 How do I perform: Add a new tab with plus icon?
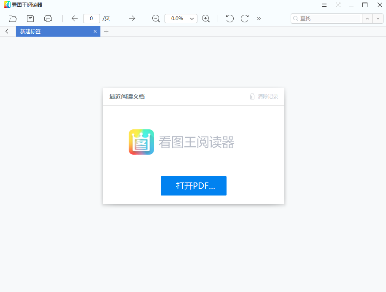point(106,32)
